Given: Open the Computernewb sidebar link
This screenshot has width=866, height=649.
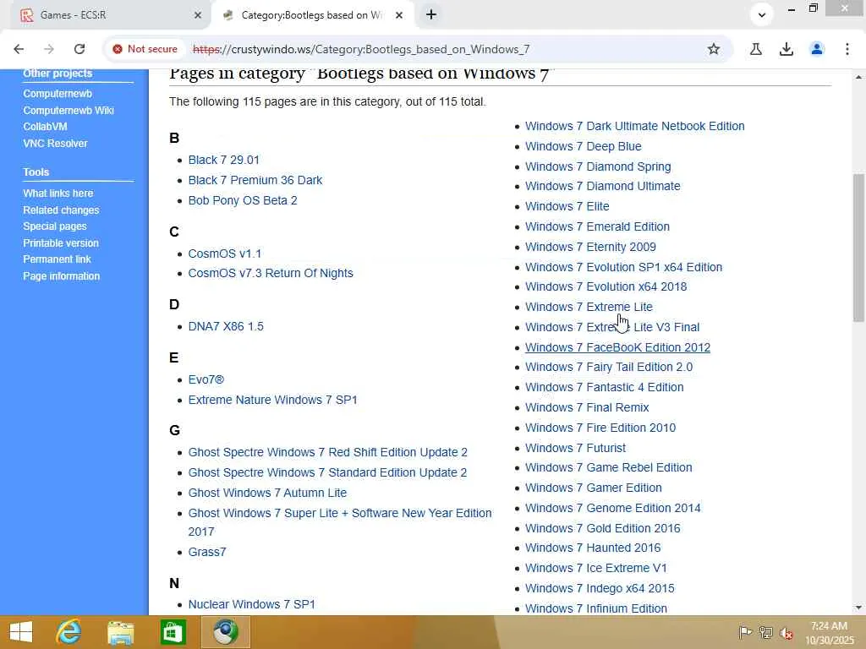Looking at the screenshot, I should 58,94.
